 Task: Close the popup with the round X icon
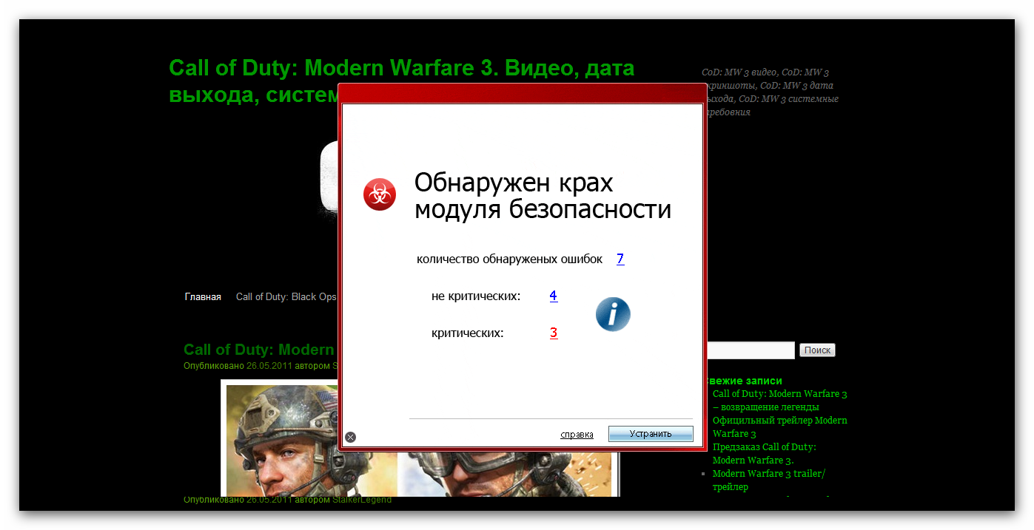[350, 437]
